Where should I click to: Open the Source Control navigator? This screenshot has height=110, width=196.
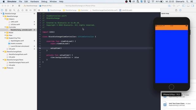tap(6, 10)
